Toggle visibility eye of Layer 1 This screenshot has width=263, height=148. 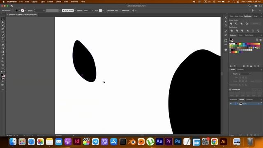[x=231, y=104]
